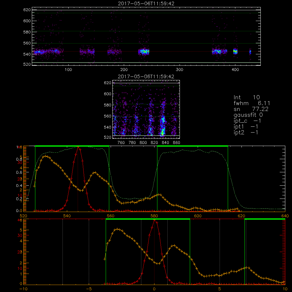Image resolution: width=292 pixels, height=292 pixels.
Task: Click x-axis label 780 under the middle image
Action: coord(132,143)
